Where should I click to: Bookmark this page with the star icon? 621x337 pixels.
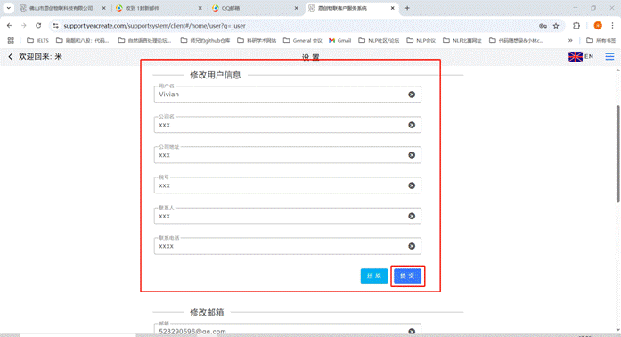tap(556, 26)
